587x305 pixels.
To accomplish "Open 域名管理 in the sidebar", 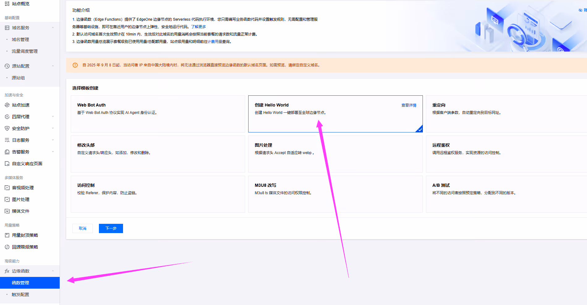I will click(x=20, y=40).
